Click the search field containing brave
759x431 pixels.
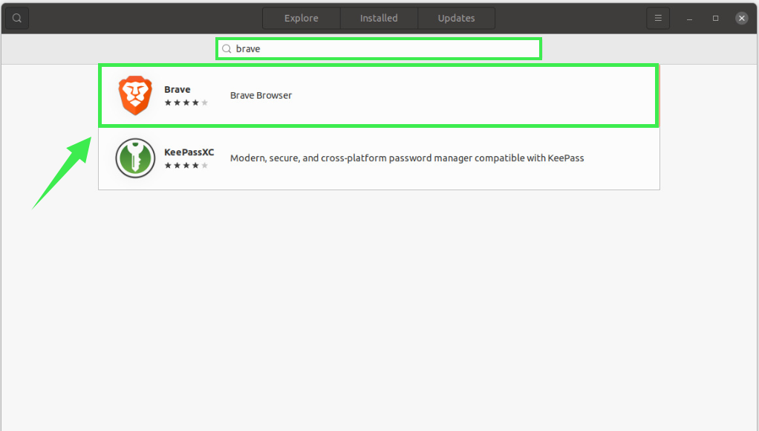pyautogui.click(x=379, y=49)
